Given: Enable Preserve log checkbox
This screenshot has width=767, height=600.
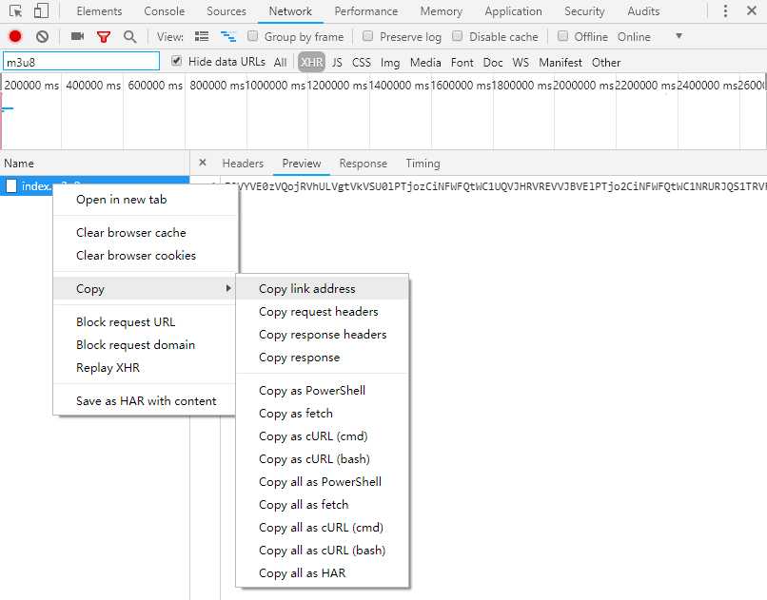Looking at the screenshot, I should point(368,36).
